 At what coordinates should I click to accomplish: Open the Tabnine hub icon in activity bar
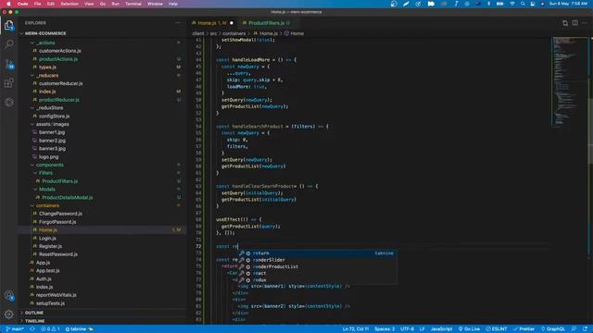pyautogui.click(x=9, y=103)
